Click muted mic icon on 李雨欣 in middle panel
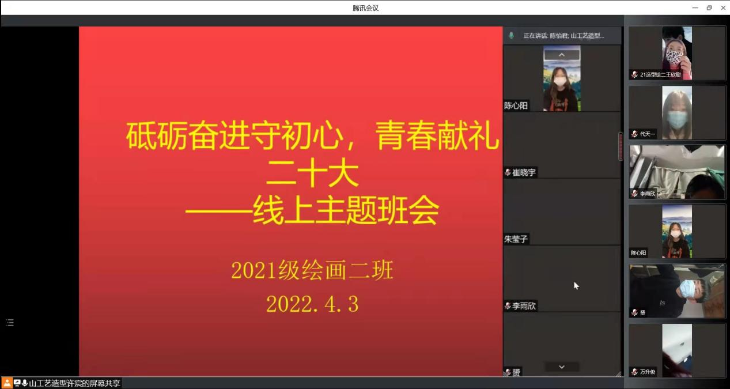 (508, 306)
